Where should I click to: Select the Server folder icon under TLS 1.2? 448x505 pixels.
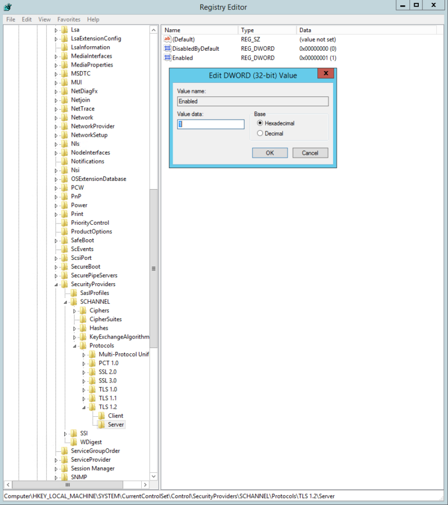pos(101,424)
